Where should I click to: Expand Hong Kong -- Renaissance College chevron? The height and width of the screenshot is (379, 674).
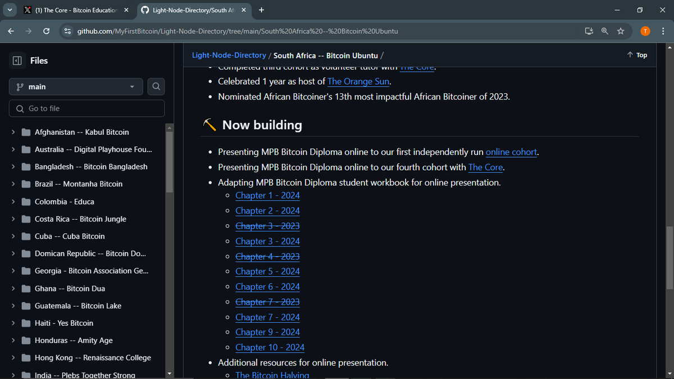coord(12,358)
